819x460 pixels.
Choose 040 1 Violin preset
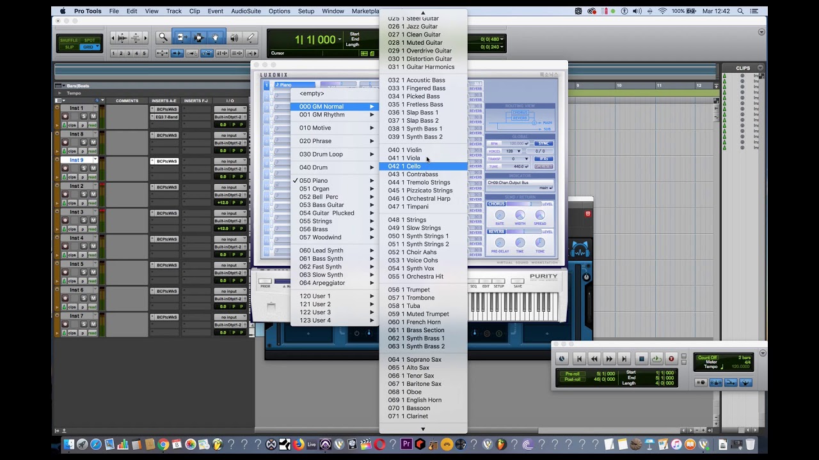[x=423, y=150]
